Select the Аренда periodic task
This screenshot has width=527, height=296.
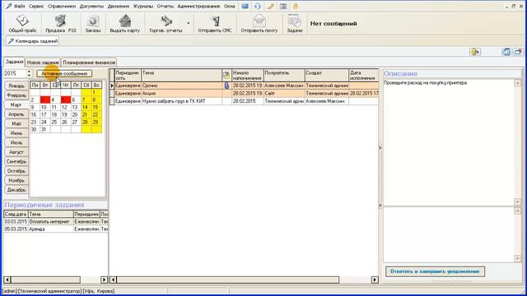[x=56, y=229]
